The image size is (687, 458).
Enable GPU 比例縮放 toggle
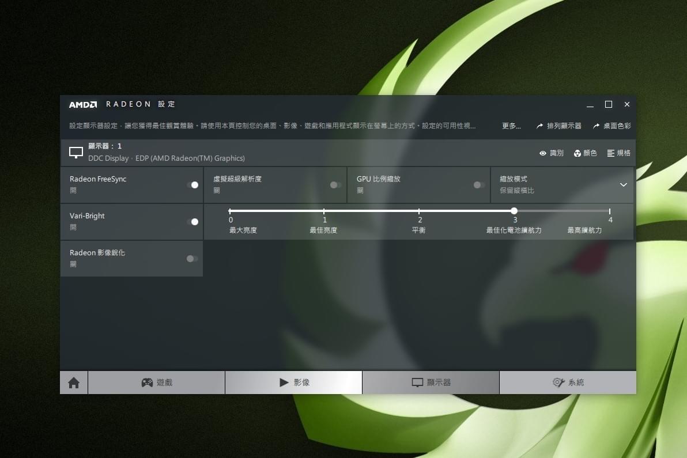pos(480,185)
